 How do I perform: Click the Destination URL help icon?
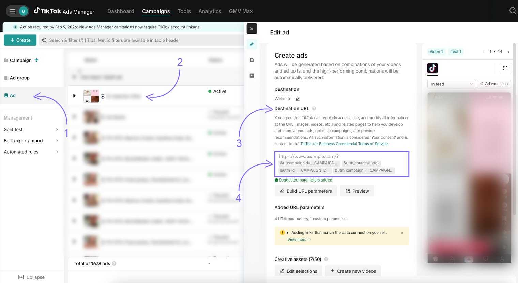(x=314, y=109)
